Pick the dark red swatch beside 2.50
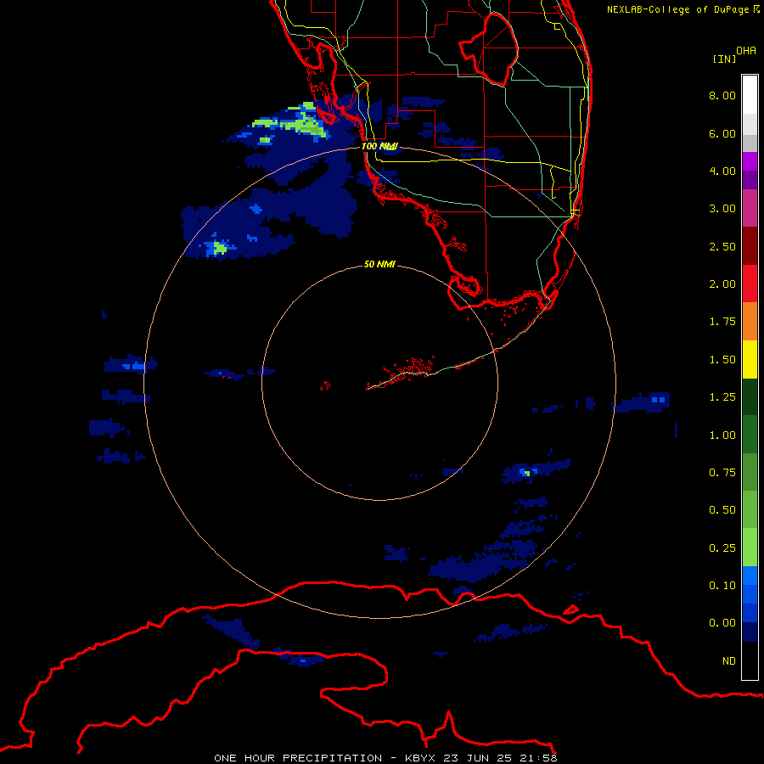This screenshot has width=764, height=764. (750, 246)
